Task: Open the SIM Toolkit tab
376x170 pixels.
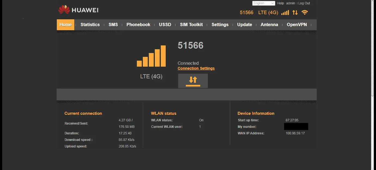Action: click(191, 25)
